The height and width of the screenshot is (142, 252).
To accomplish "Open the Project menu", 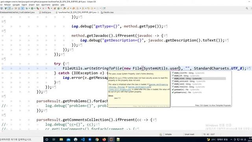I will [x=31, y=5].
